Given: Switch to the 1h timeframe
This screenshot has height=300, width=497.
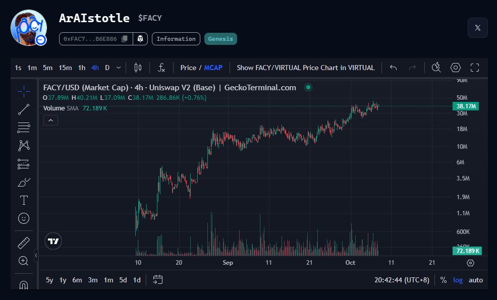Looking at the screenshot, I should [x=81, y=68].
